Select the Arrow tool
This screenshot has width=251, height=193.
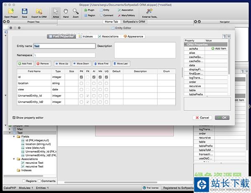pos(56,11)
